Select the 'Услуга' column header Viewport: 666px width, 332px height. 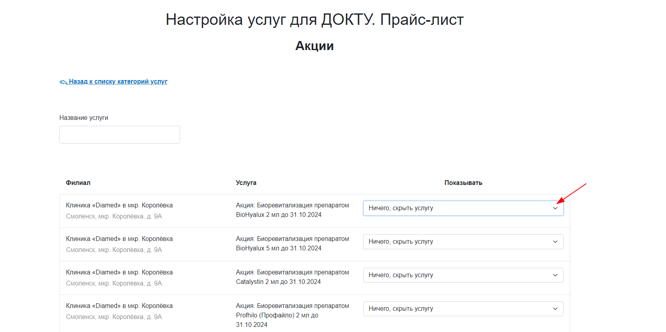tap(246, 183)
